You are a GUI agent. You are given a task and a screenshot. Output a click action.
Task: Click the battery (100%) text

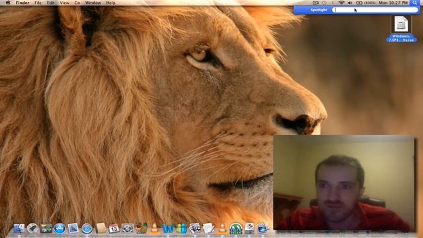pyautogui.click(x=369, y=3)
